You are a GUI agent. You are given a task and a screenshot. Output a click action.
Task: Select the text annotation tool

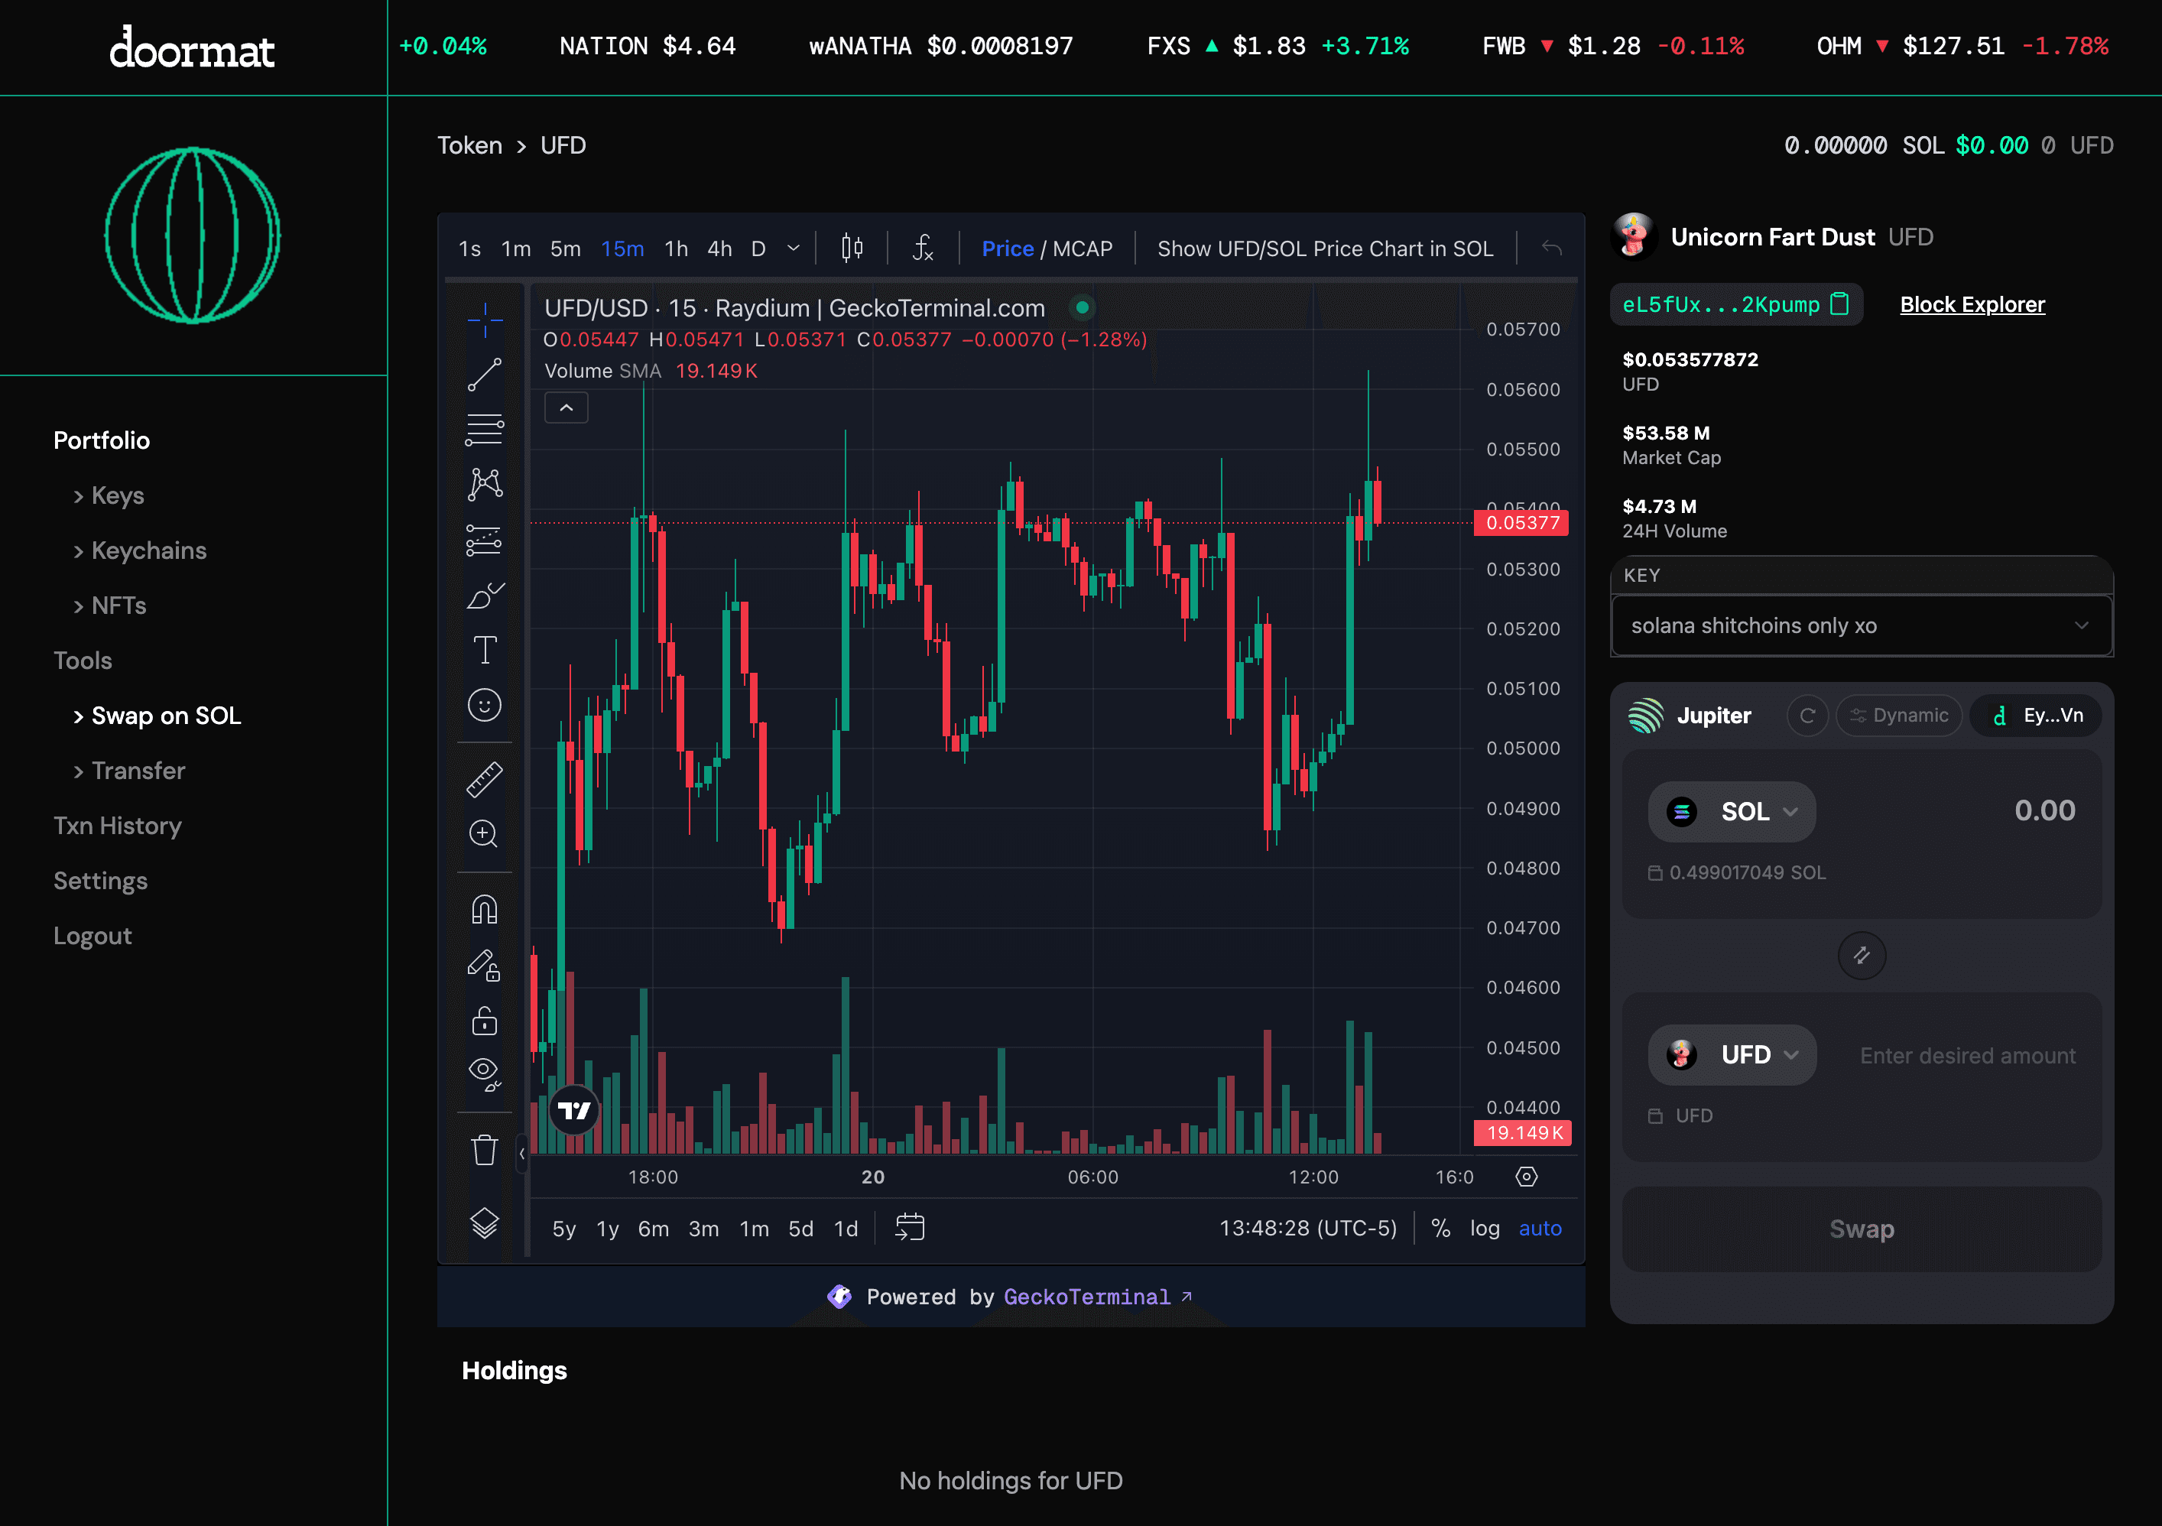pos(484,650)
